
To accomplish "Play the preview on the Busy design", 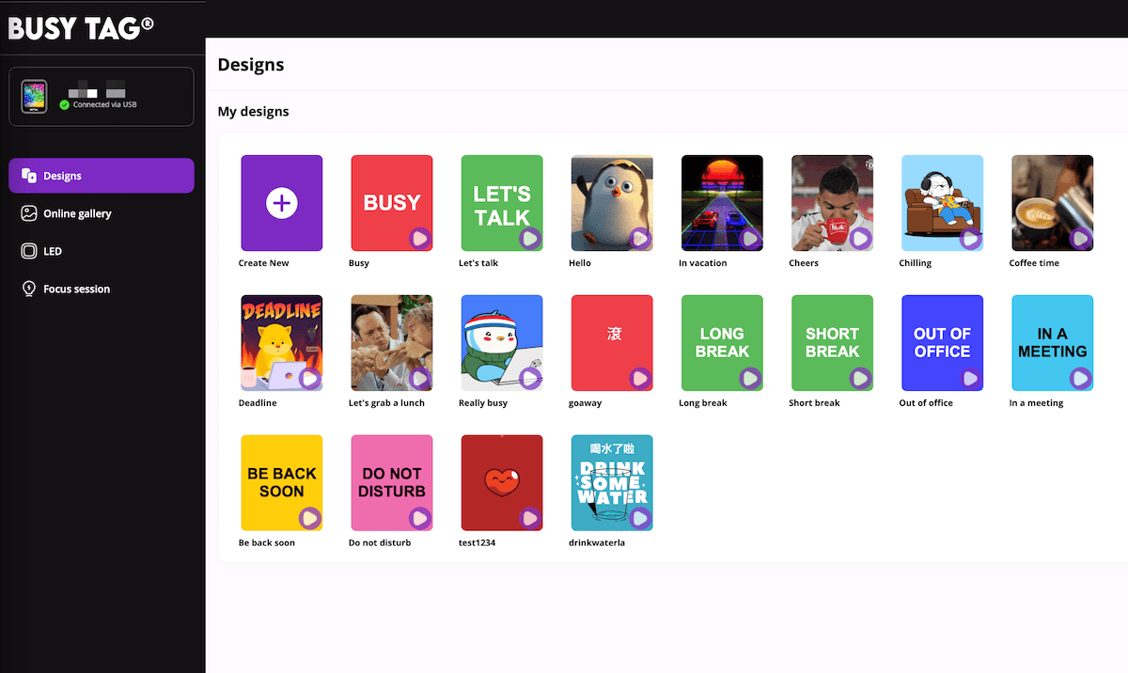I will pos(421,238).
